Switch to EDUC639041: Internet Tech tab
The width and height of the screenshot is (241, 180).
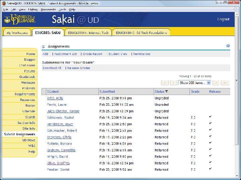[88, 33]
